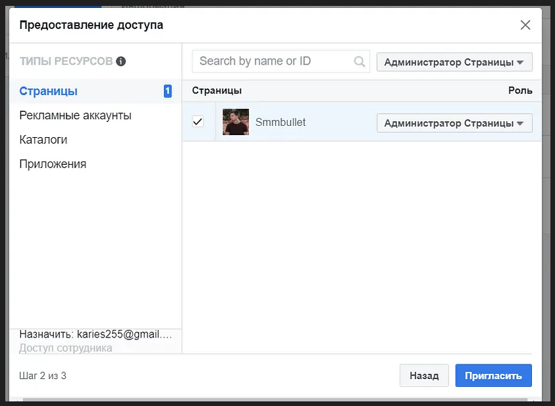Open the top Администратор Страницы role dropdown
Screen dimensions: 555x406
(x=454, y=61)
